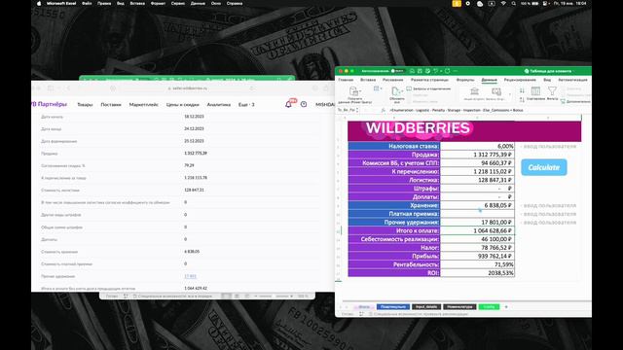Screen dimensions: 623x350
Task: Click the WB Партнёры logo
Action: [x=50, y=104]
